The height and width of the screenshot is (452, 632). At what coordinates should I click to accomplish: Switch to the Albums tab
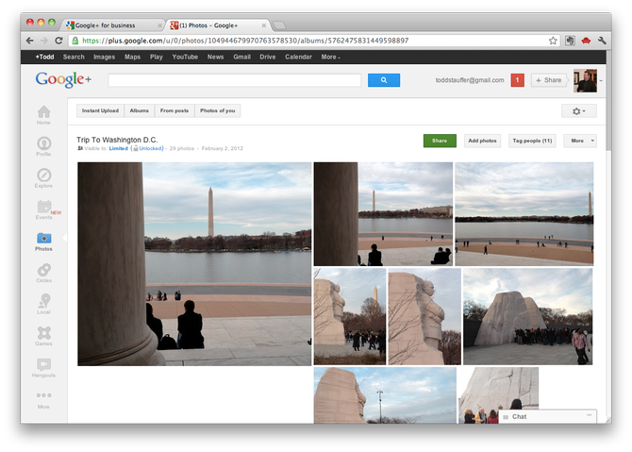[139, 110]
